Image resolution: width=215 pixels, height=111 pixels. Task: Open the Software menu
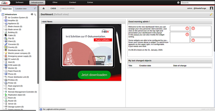click(19, 3)
